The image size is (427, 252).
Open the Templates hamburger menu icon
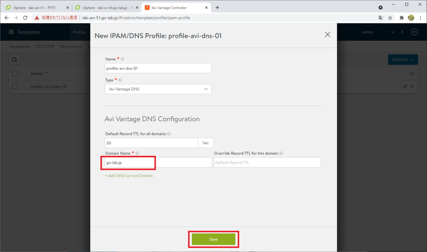(x=11, y=32)
